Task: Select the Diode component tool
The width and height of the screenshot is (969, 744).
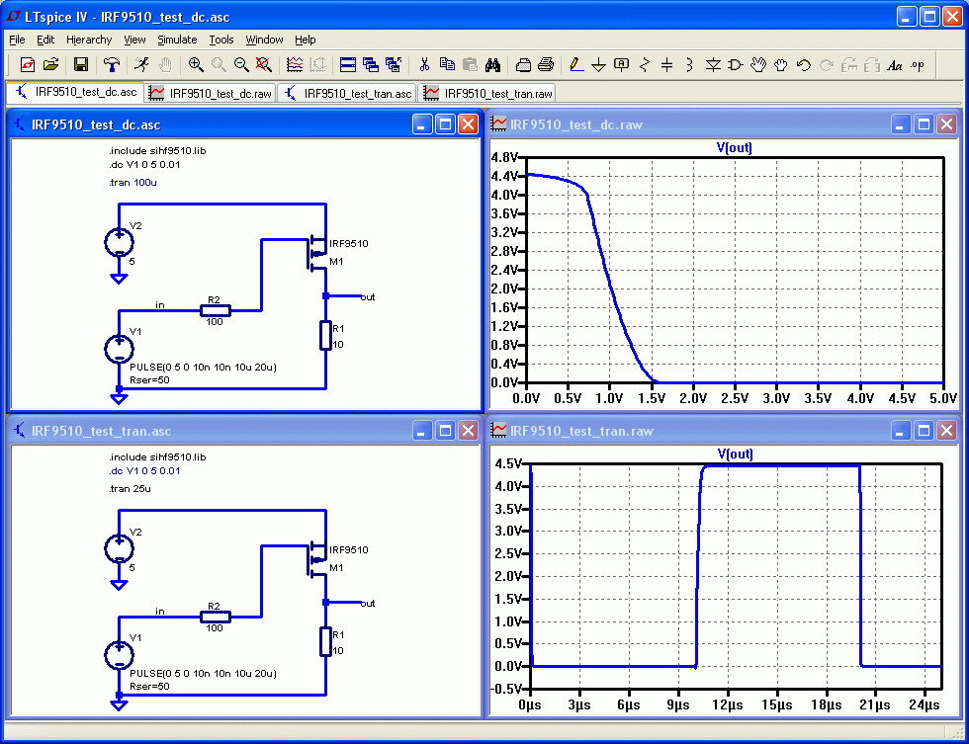Action: coord(713,64)
